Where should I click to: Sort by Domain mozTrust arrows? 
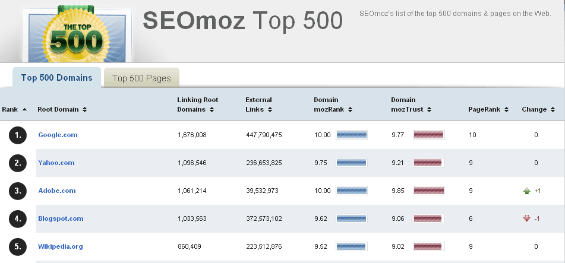tap(429, 109)
